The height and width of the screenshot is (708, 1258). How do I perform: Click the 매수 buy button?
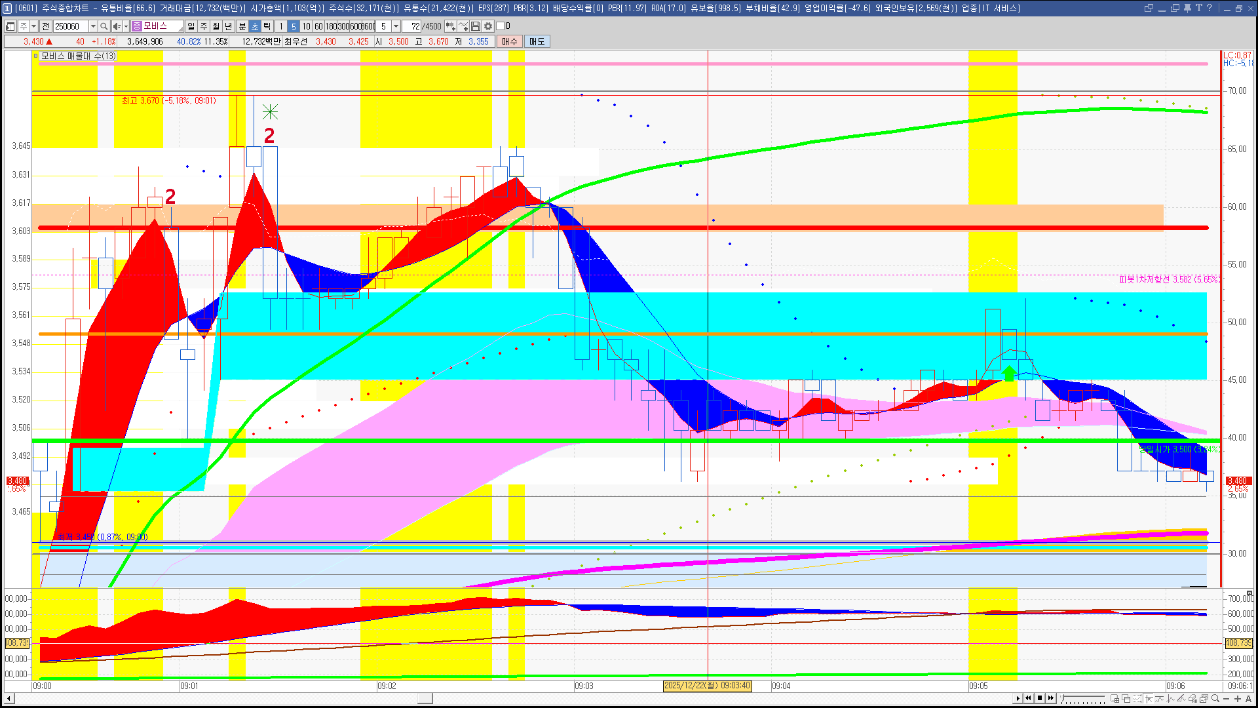(x=509, y=41)
